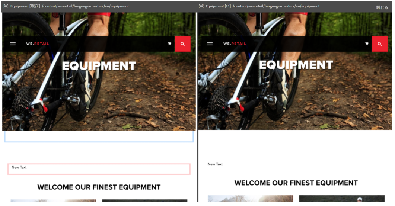Click the shopping cart icon in right page
The image size is (395, 206).
click(367, 44)
